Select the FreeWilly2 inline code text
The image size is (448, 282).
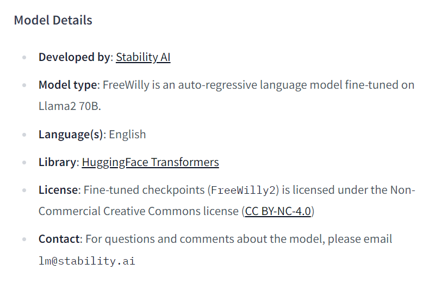click(243, 190)
